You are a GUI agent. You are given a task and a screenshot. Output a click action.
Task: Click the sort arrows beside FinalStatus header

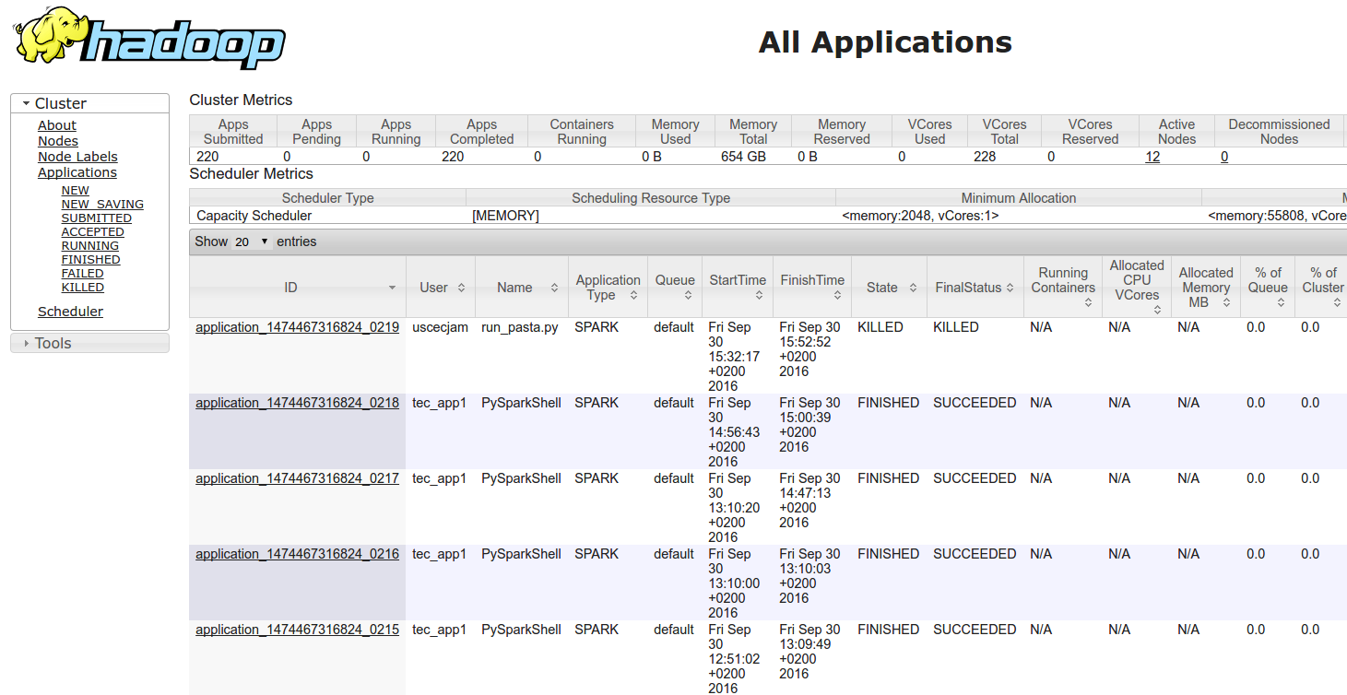1010,288
